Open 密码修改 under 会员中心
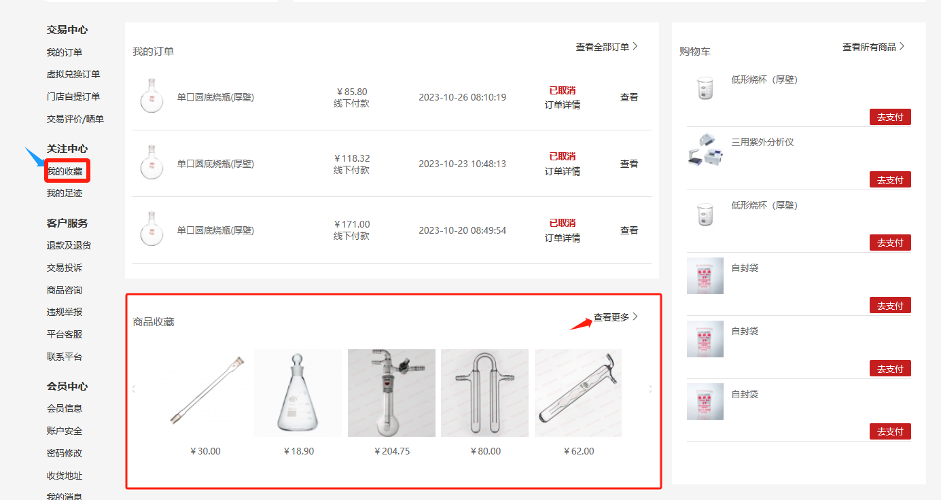This screenshot has width=941, height=500. (x=65, y=453)
